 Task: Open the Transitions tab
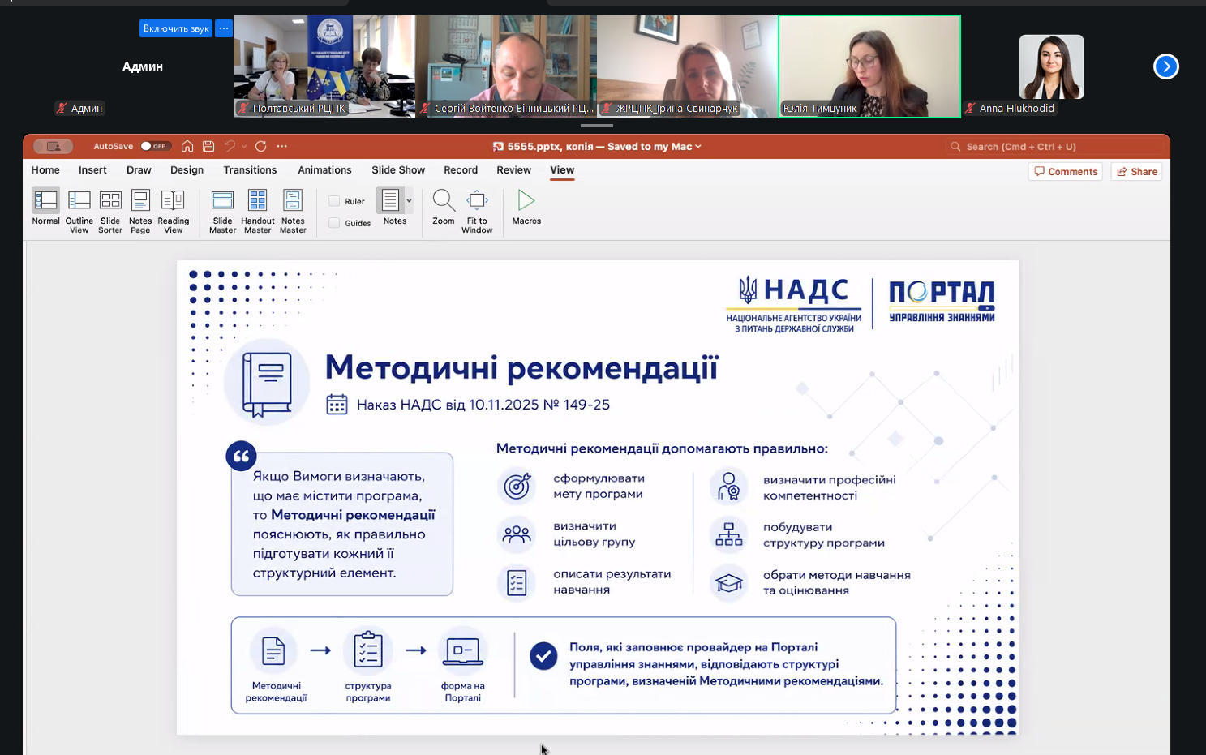(x=250, y=170)
